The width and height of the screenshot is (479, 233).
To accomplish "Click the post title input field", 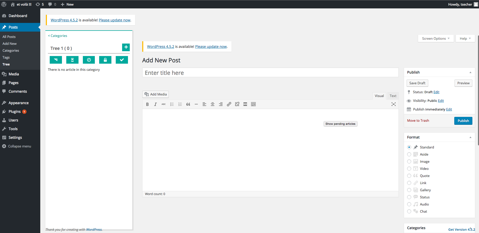I will 270,73.
